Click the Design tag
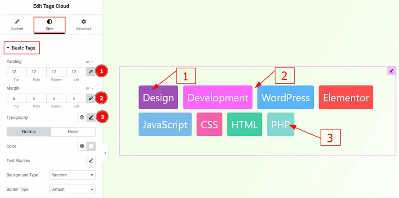 [158, 97]
